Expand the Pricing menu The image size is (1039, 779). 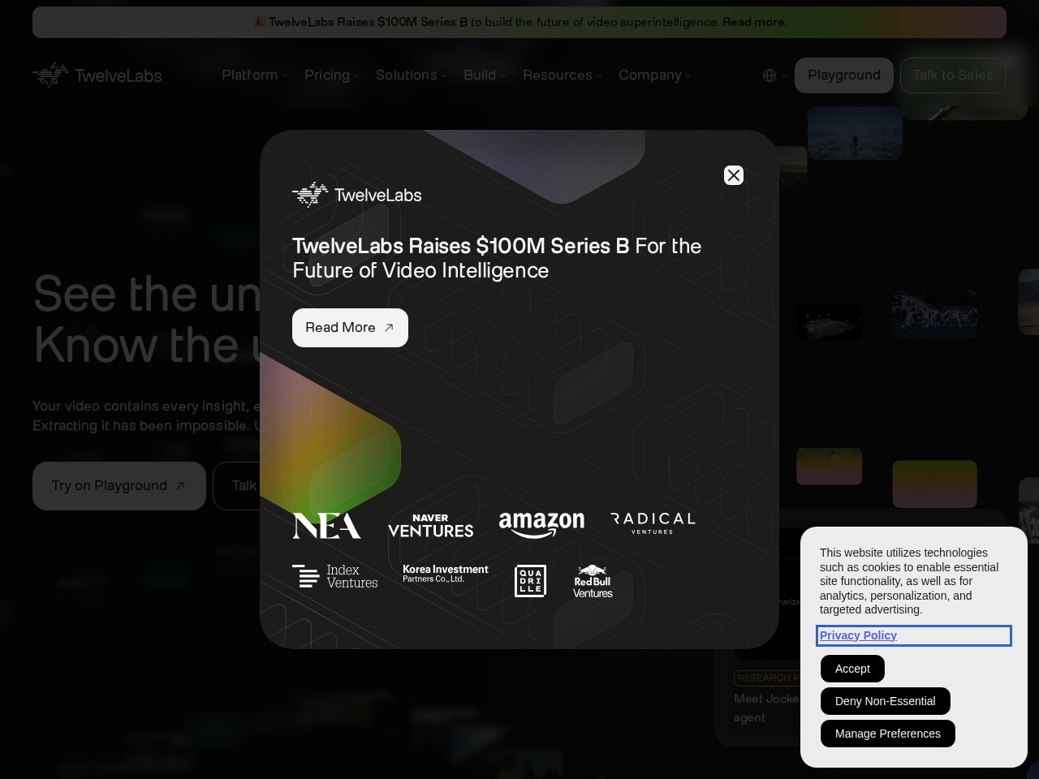(x=332, y=75)
